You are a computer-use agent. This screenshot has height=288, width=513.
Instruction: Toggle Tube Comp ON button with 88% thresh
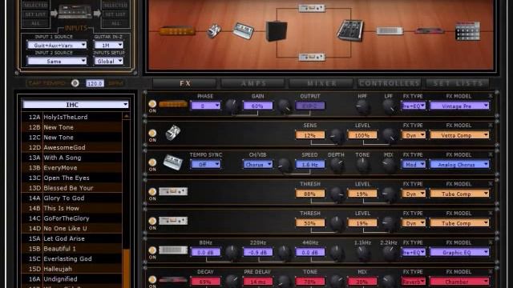(152, 192)
